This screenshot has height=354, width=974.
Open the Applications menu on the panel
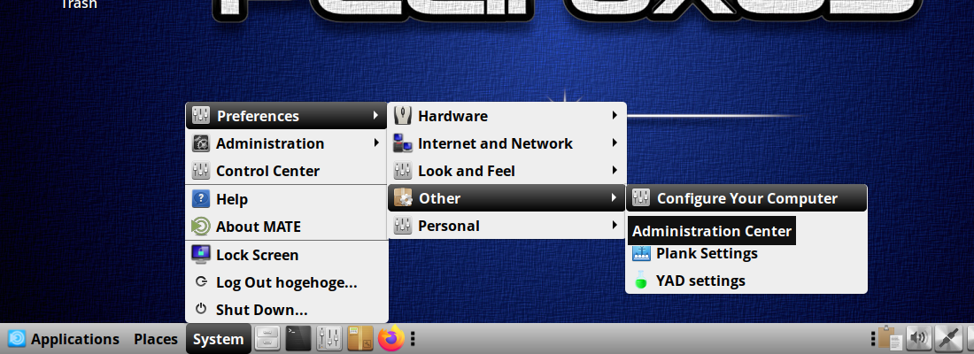(64, 339)
